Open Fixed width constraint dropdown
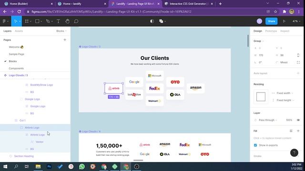Image resolution: width=305 pixels, height=171 pixels. coord(285,93)
